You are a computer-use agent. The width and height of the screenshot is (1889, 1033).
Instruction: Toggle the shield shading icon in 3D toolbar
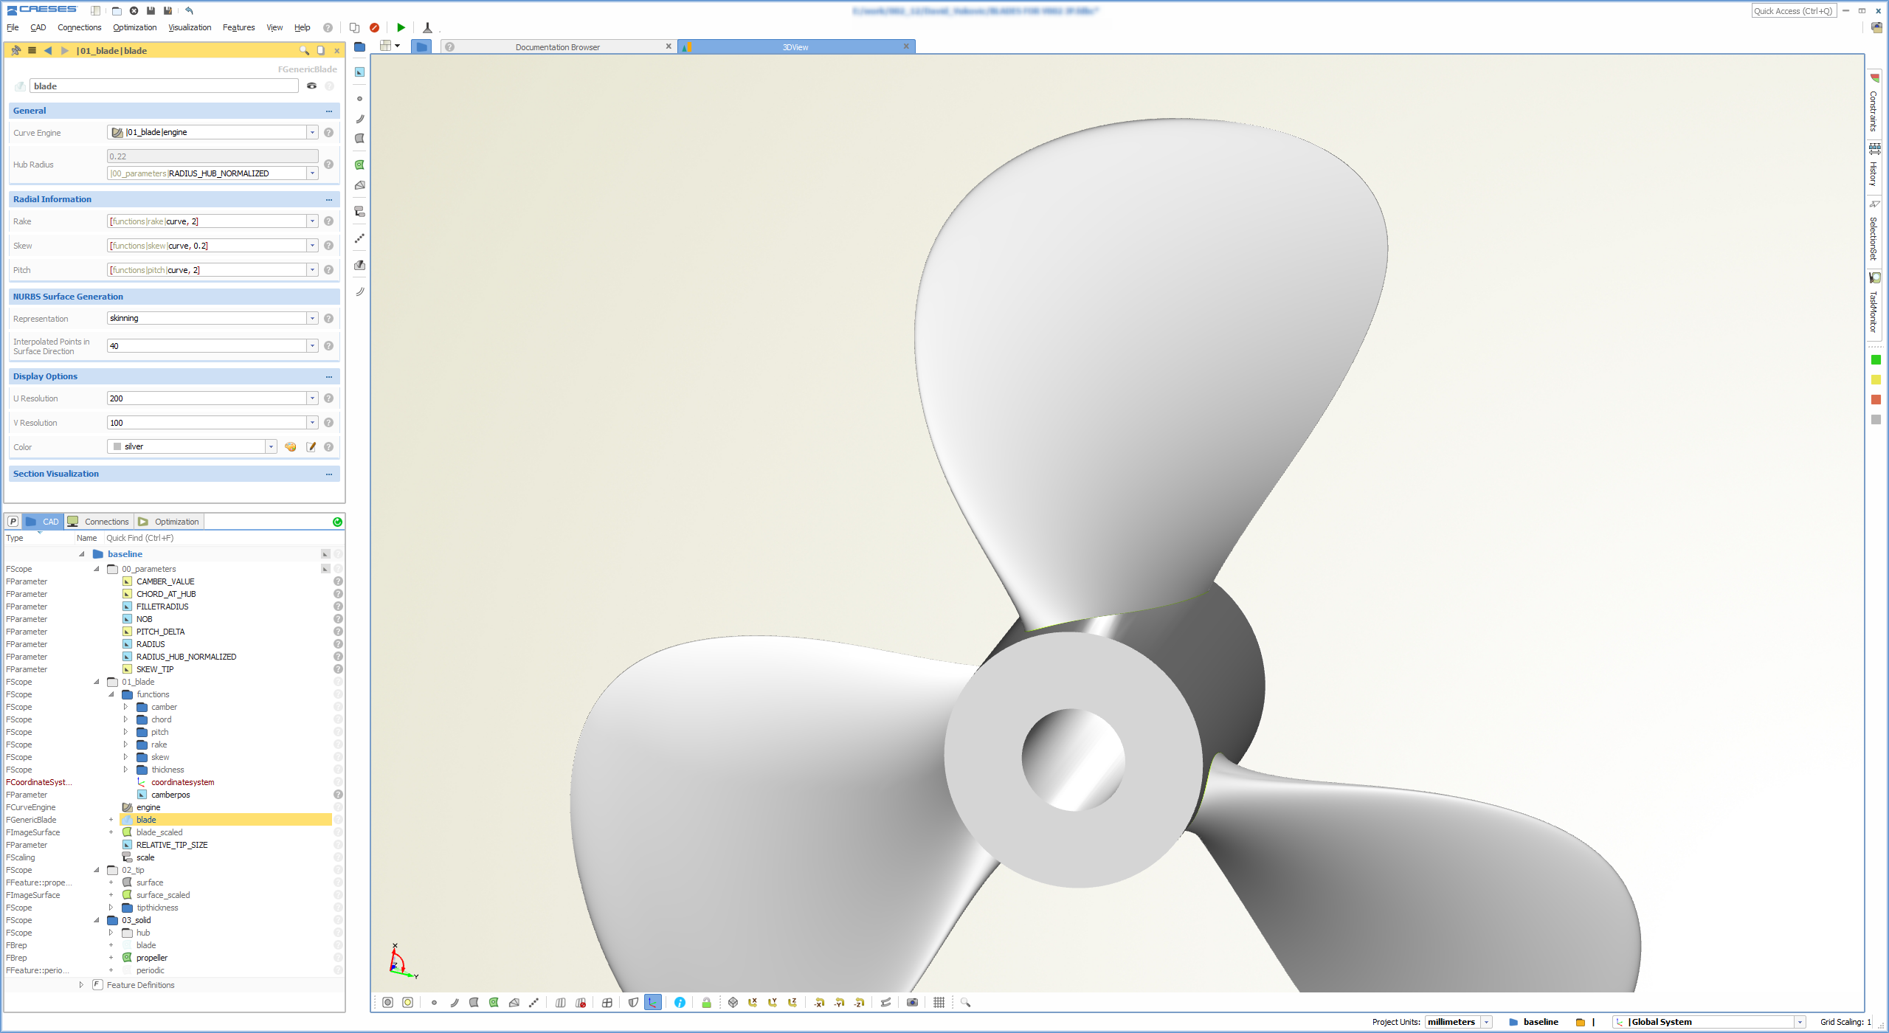633,1002
